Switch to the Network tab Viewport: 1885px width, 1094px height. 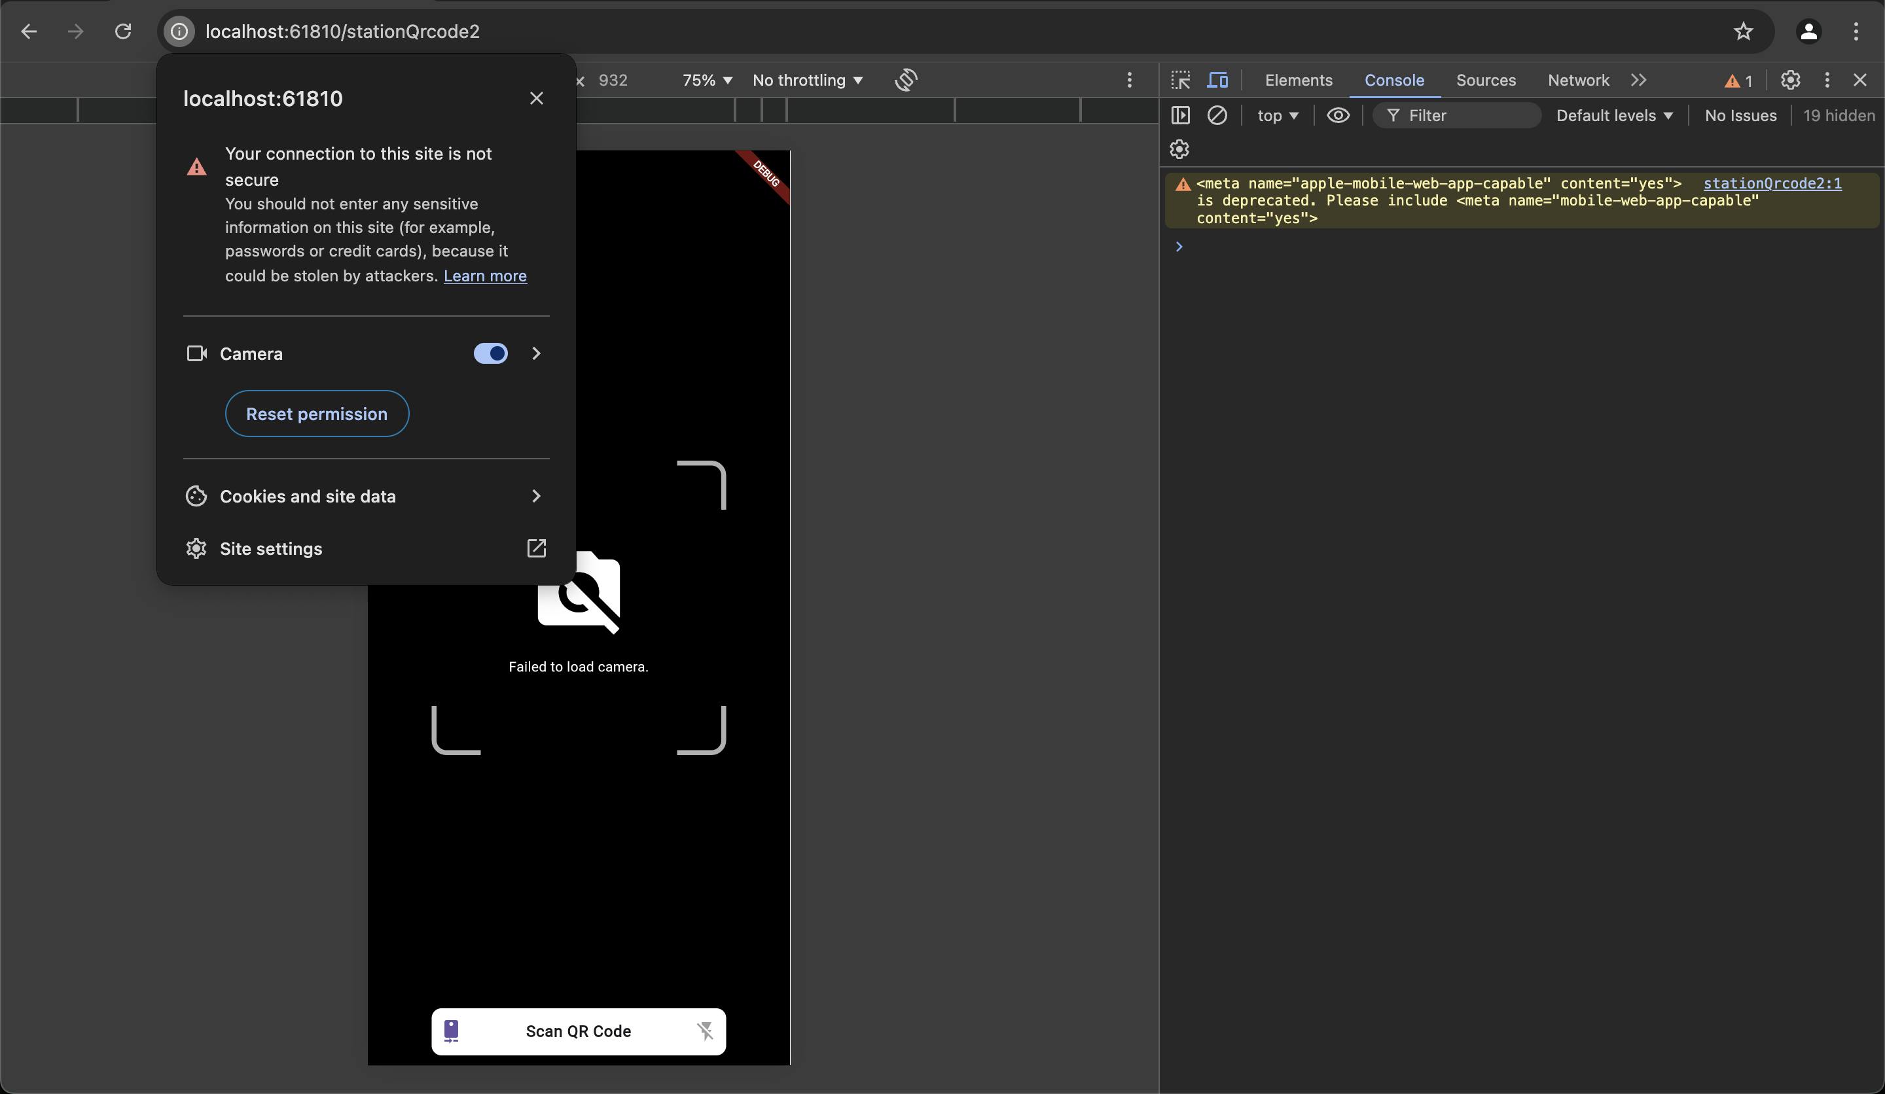(1578, 80)
